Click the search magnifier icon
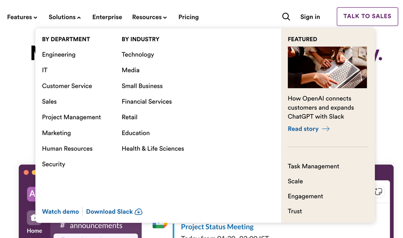403x238 pixels. 286,17
